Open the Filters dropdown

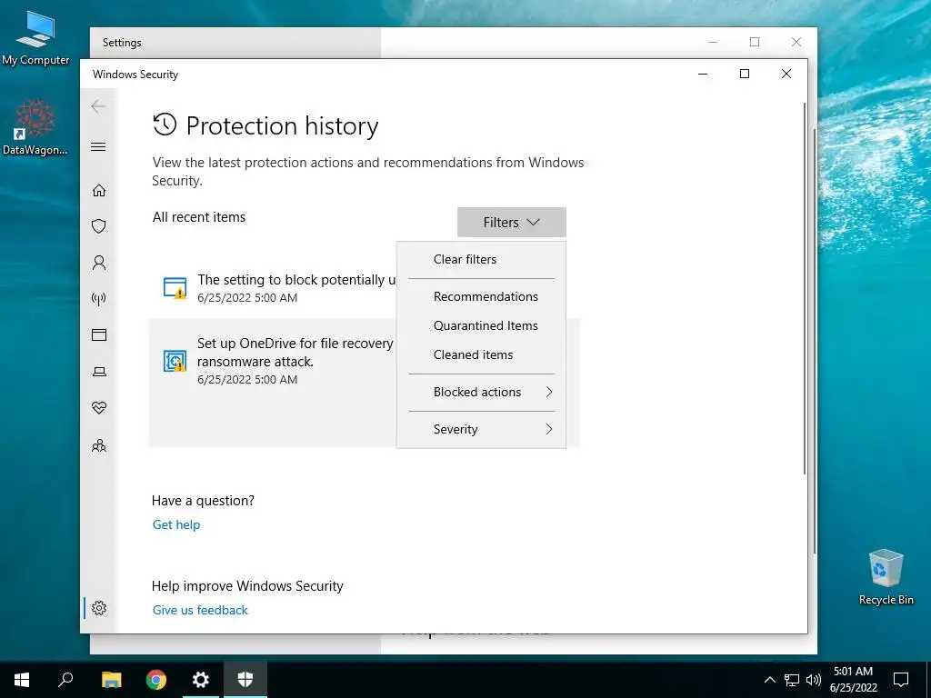click(511, 222)
